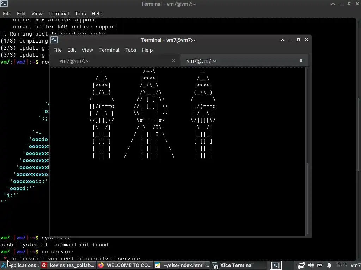This screenshot has width=361, height=270.
Task: Click background terminal vertical scrollbar
Action: click(359, 134)
